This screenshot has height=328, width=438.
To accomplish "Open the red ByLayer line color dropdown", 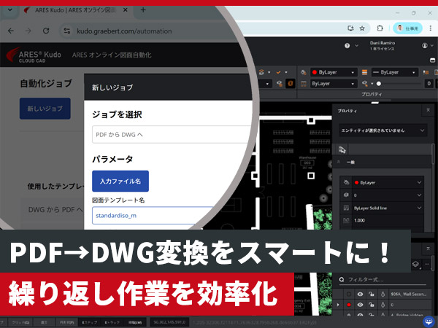I will coord(334,72).
